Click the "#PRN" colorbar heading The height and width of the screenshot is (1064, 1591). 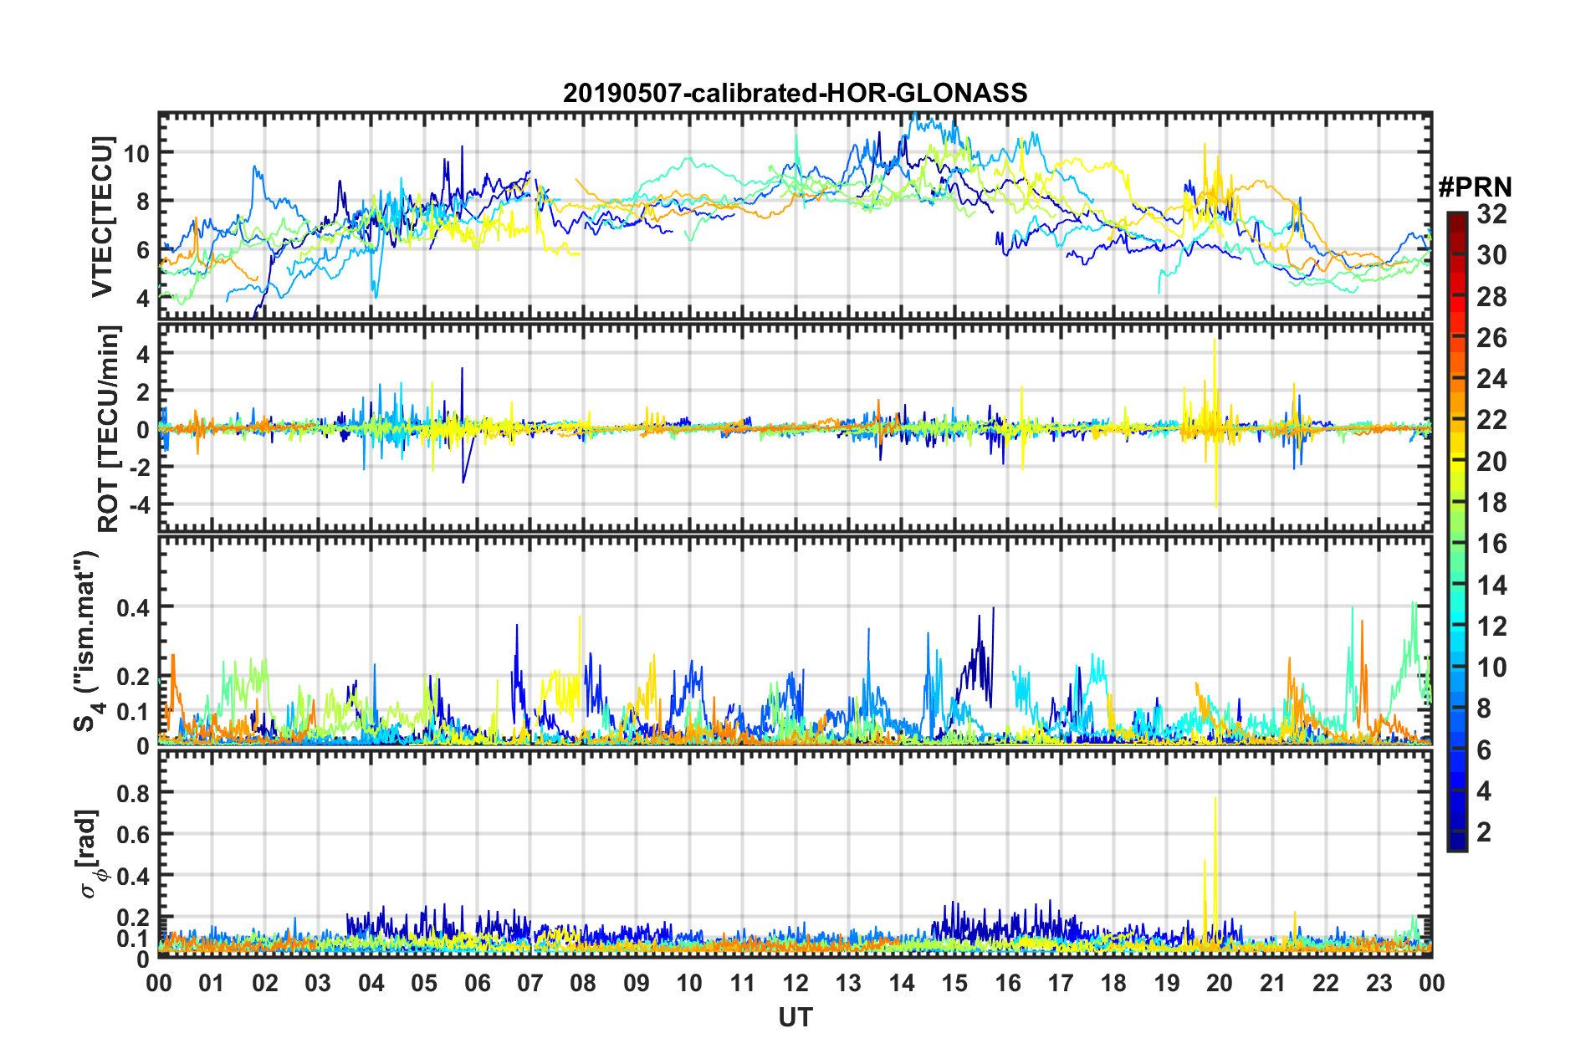pyautogui.click(x=1475, y=187)
